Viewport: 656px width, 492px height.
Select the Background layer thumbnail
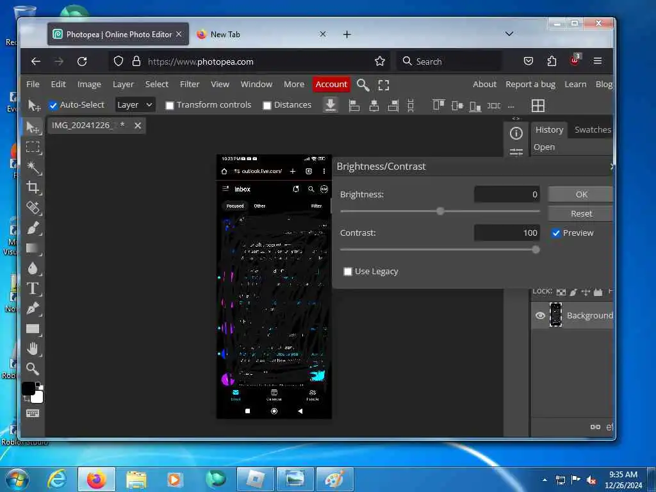(555, 315)
